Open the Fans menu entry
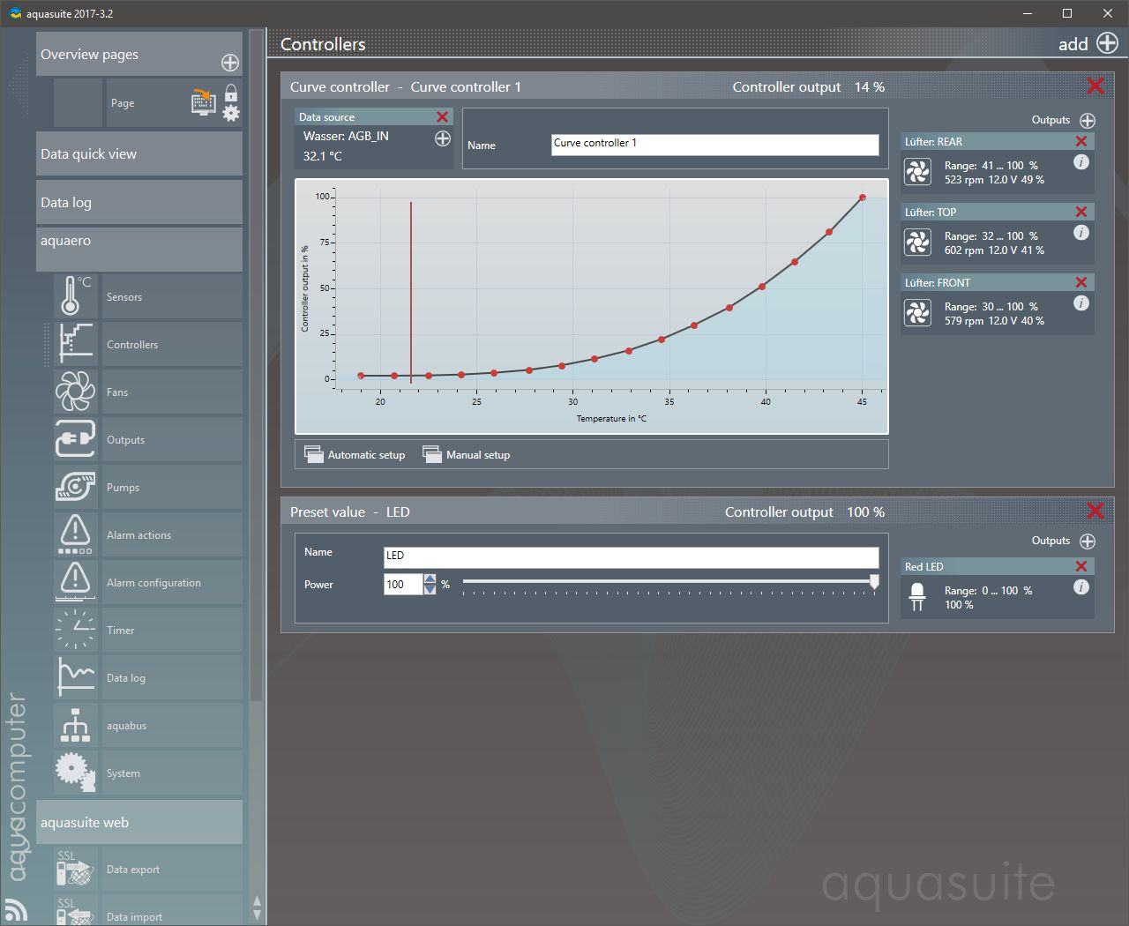The image size is (1129, 926). point(172,392)
